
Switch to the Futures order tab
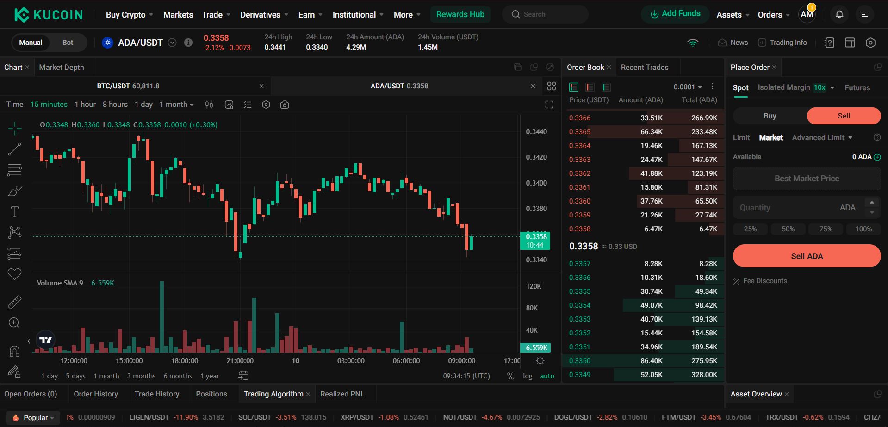(x=857, y=87)
